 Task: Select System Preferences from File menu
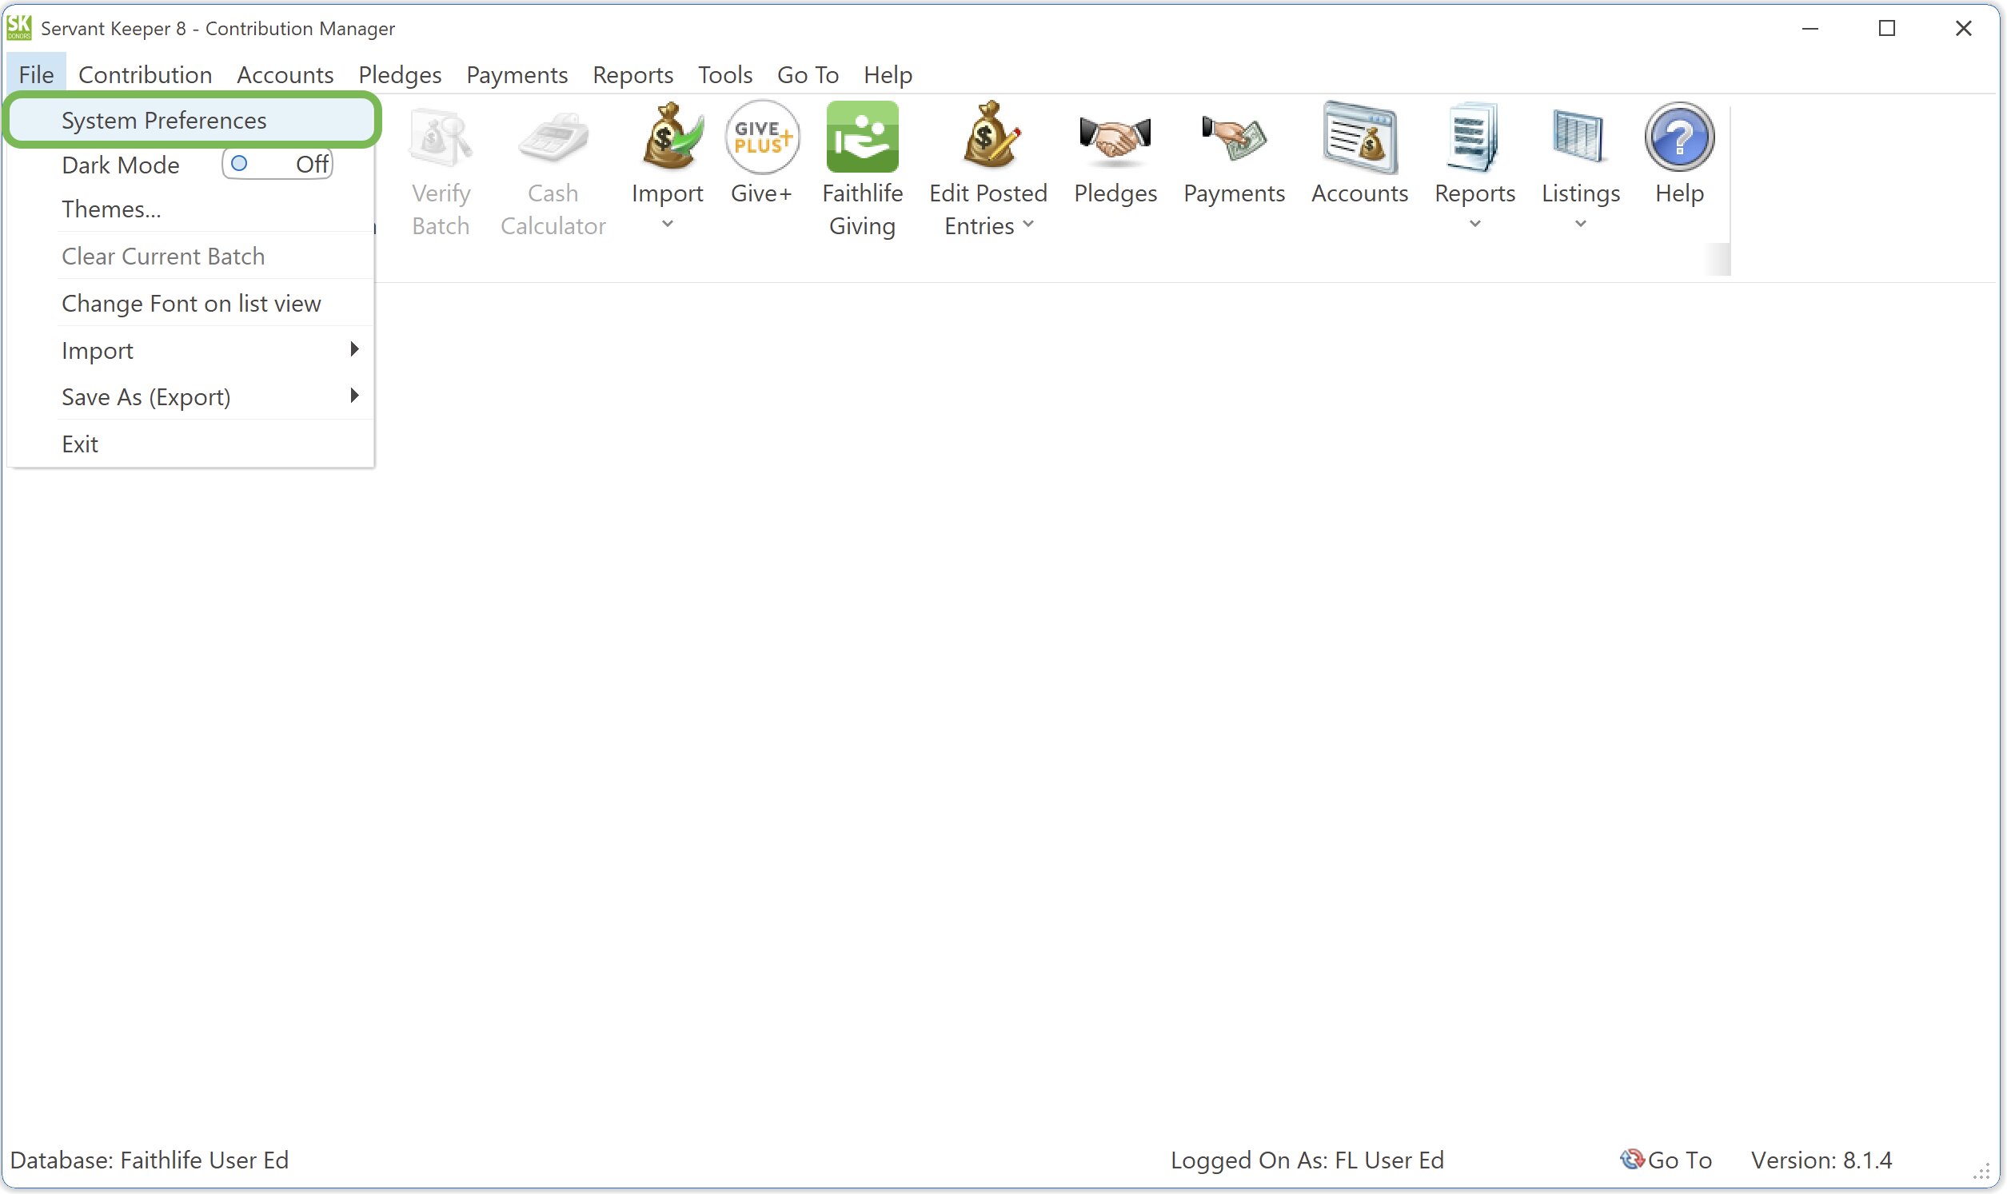click(x=162, y=119)
